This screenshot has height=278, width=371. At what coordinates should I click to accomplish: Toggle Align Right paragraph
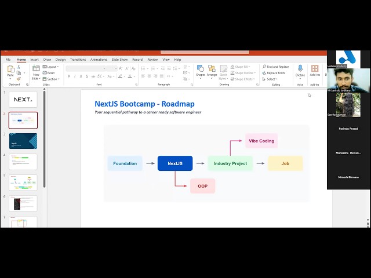(x=155, y=76)
